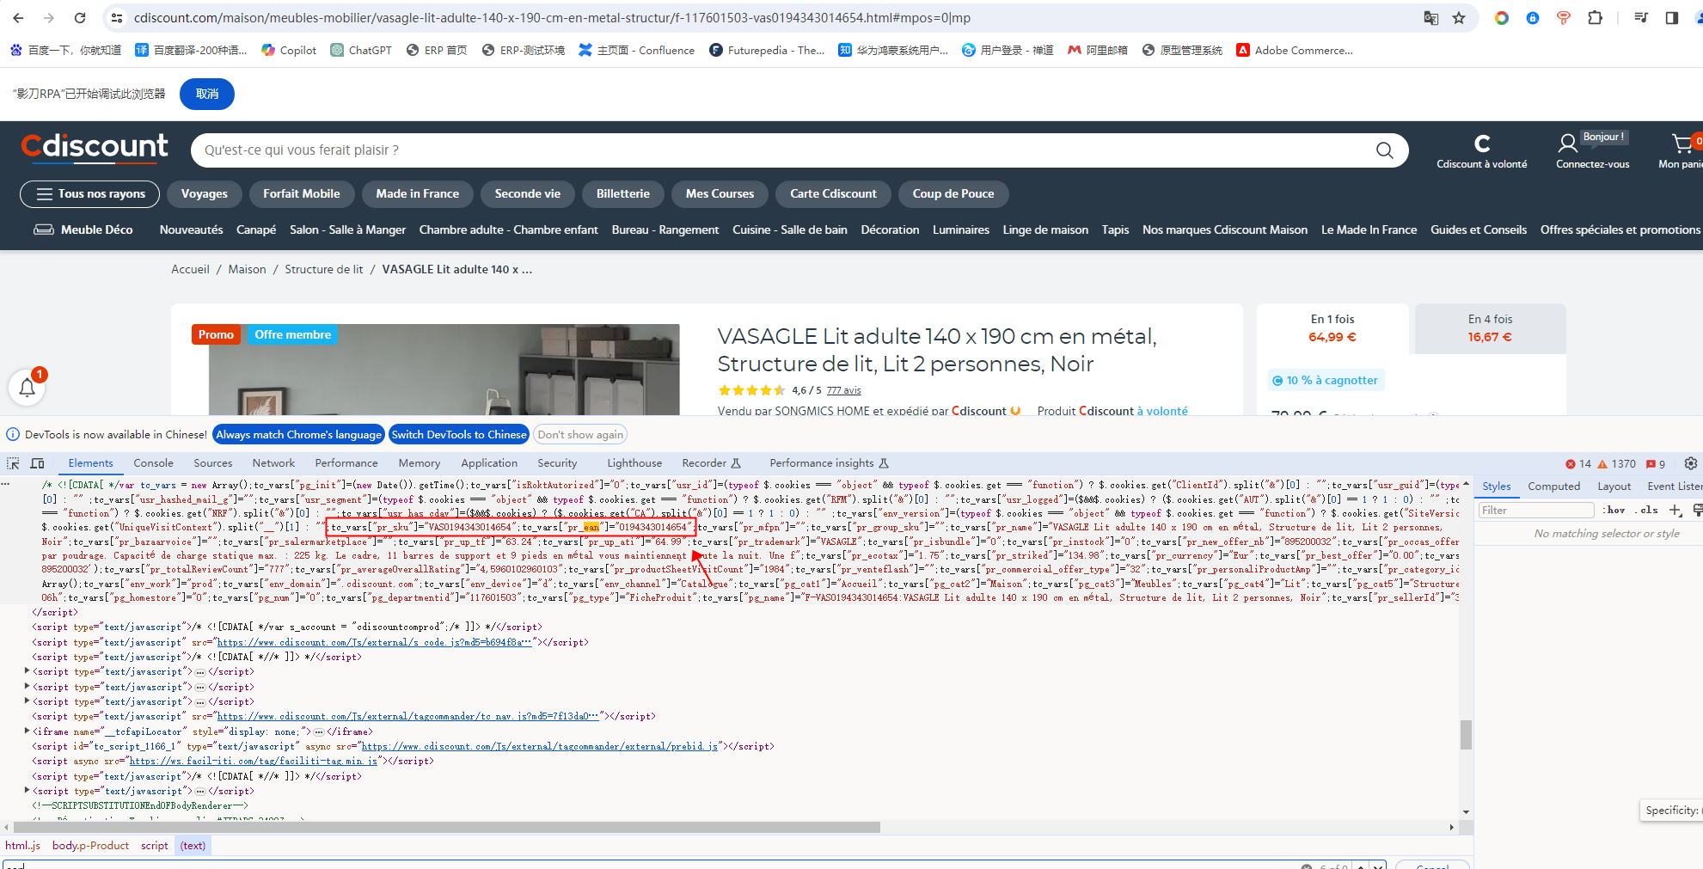
Task: Activate the DevTools element inspector icon
Action: click(x=13, y=463)
